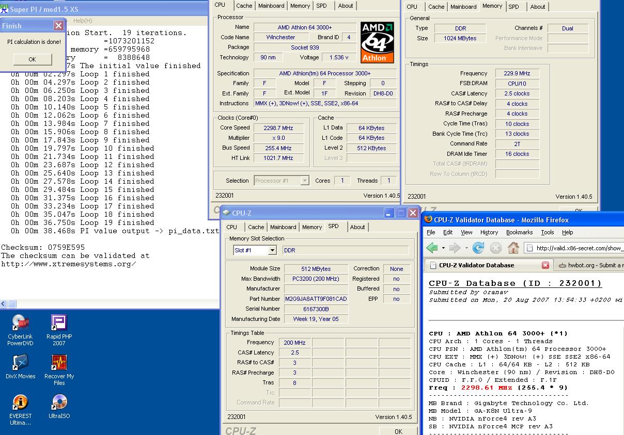Select CPU tab in CPU-Z SPD window
This screenshot has width=624, height=435.
(232, 227)
